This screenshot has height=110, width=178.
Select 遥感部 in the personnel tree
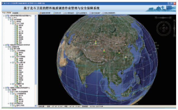click(x=14, y=90)
